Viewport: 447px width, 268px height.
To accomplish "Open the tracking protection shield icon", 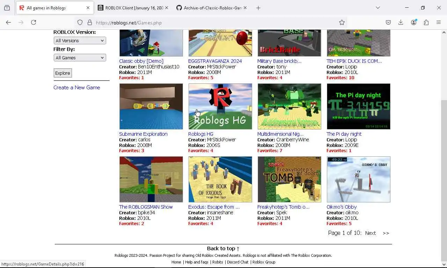I will tap(80, 23).
